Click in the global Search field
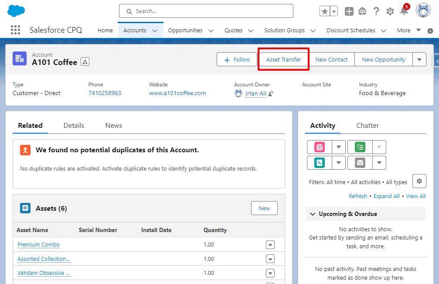The height and width of the screenshot is (284, 439). (x=206, y=11)
